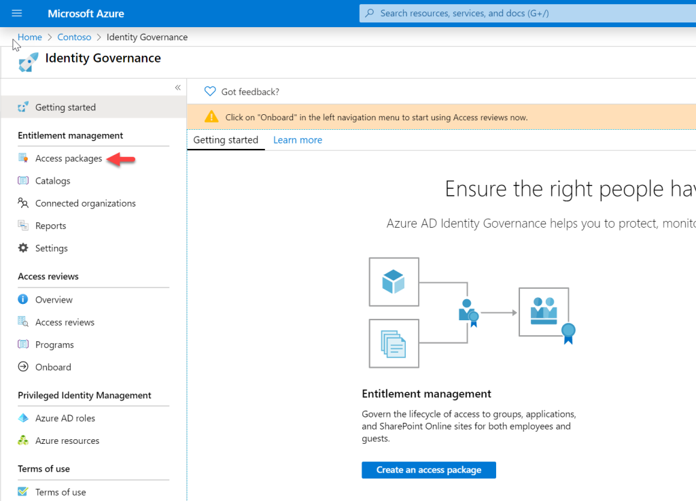This screenshot has width=696, height=501.
Task: Collapse the sidebar with the double chevron
Action: [177, 87]
